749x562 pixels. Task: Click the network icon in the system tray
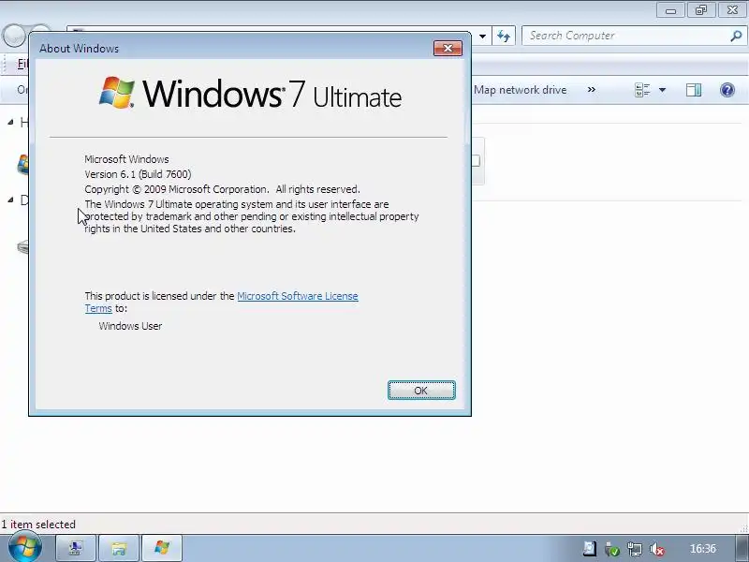(x=635, y=549)
